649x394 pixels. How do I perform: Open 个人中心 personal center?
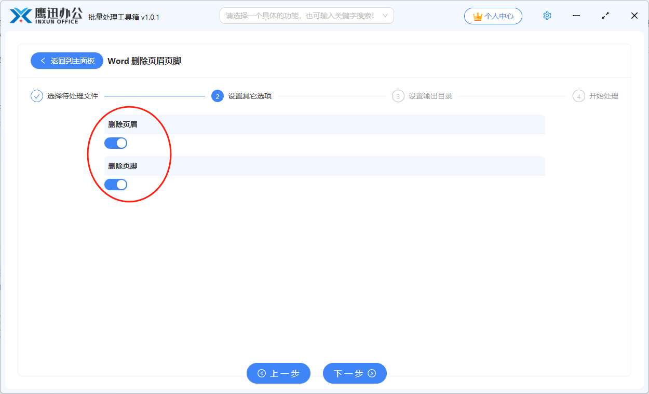point(493,16)
